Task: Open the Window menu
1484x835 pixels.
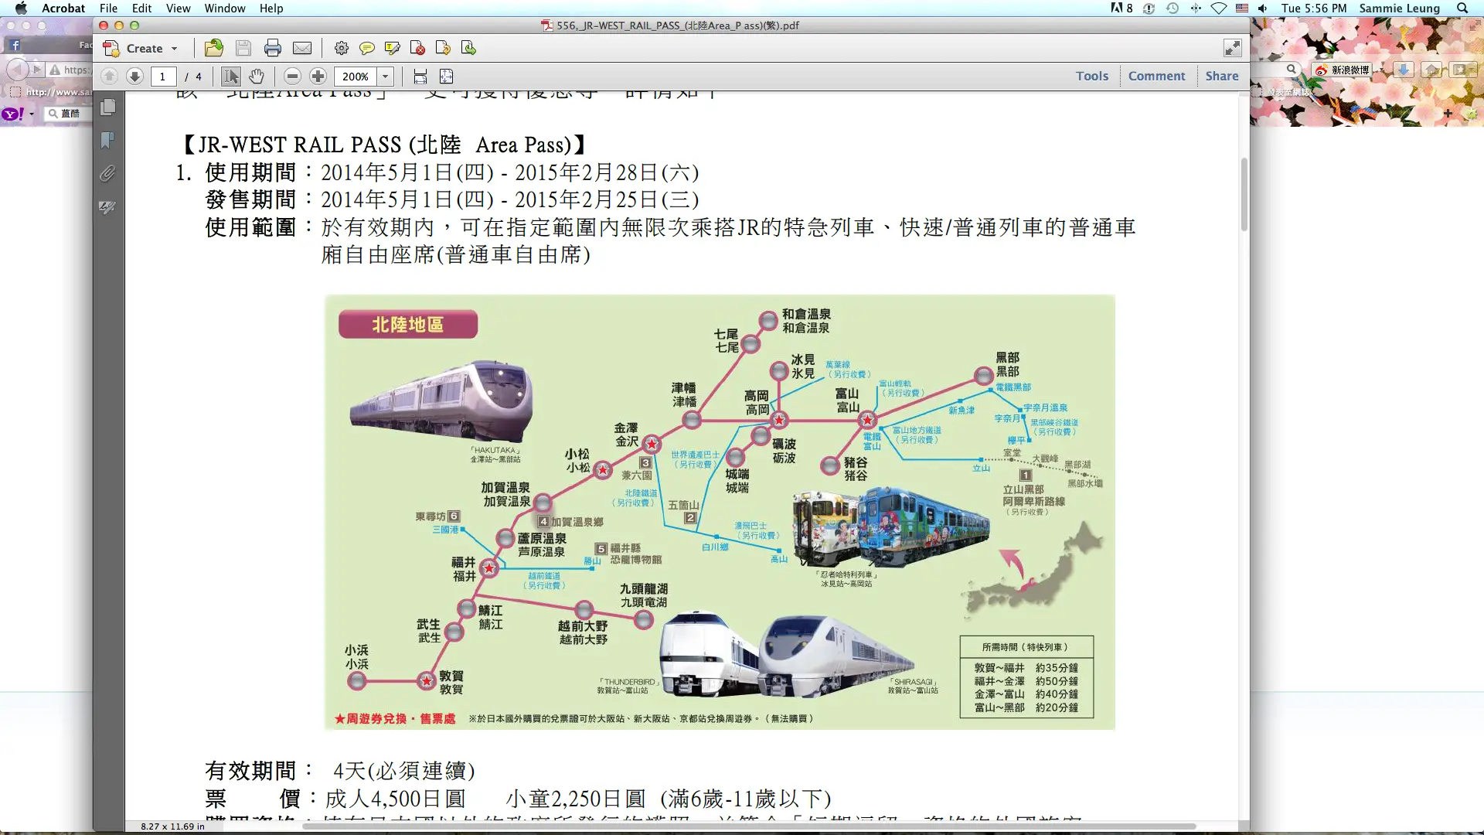Action: [x=224, y=9]
